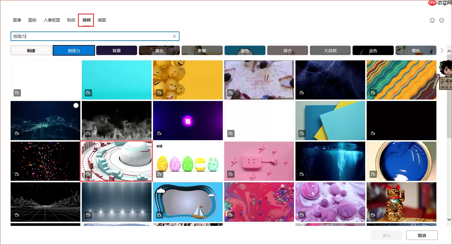Select the colorful confetti on black video
Screen dimensions: 452x245
coord(45,161)
